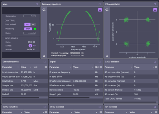Open ISP statistics table column menu
Viewport: 159px width, 114px height.
[156, 112]
